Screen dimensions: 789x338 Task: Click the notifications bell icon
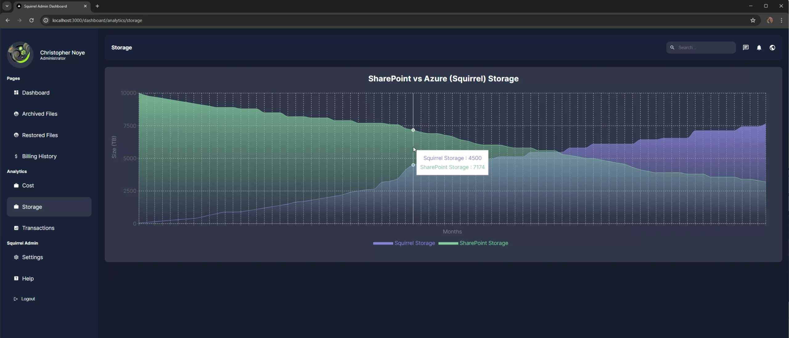(x=759, y=47)
